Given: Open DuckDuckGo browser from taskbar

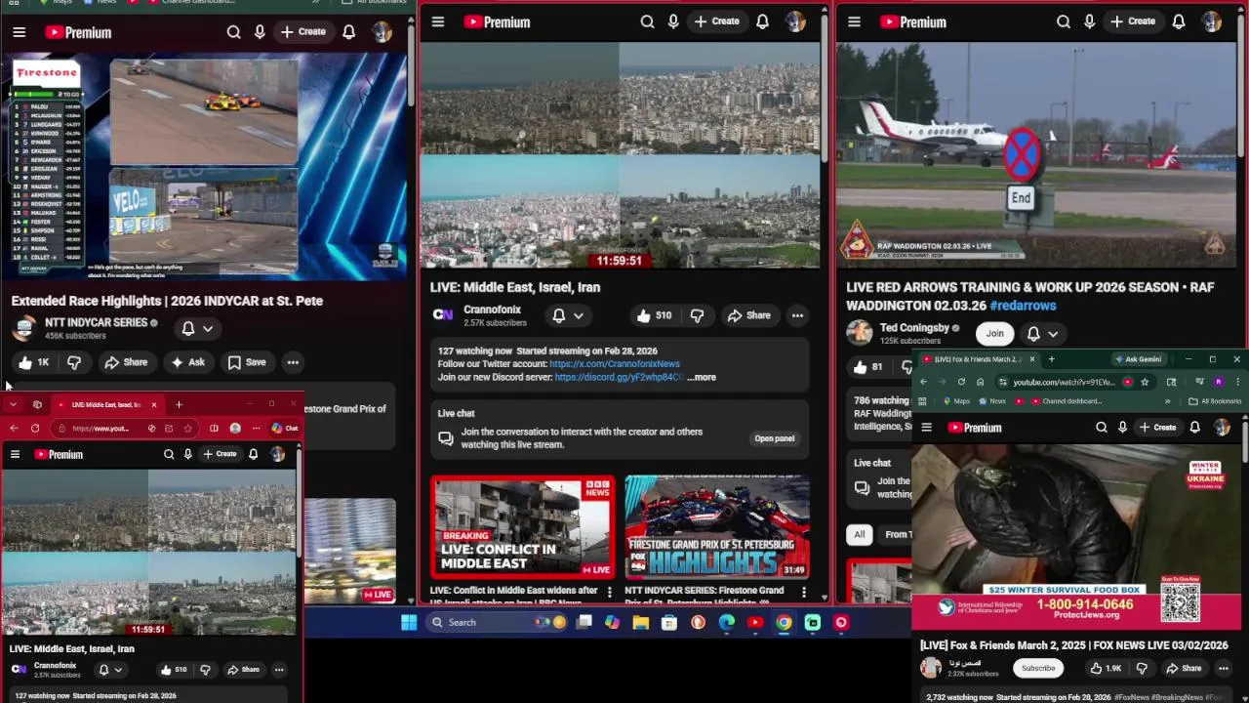Looking at the screenshot, I should point(698,622).
